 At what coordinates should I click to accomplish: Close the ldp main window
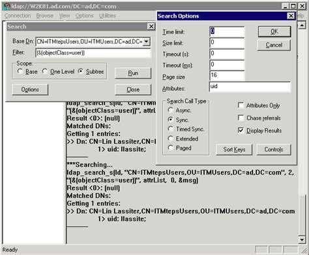(302, 7)
